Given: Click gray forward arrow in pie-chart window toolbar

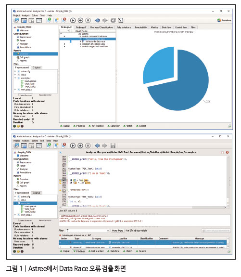Looking at the screenshot, I should (x=105, y=20).
